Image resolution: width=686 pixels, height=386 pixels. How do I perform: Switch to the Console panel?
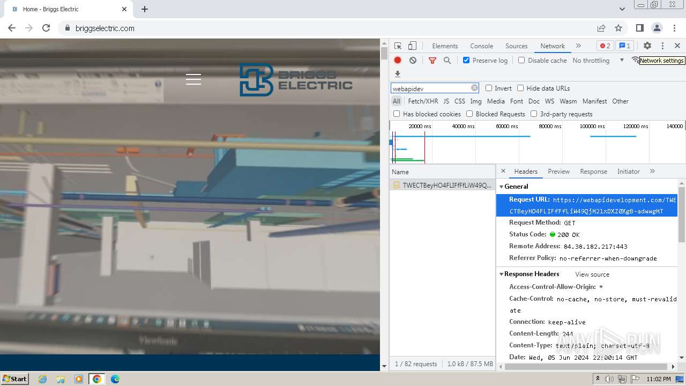point(481,46)
